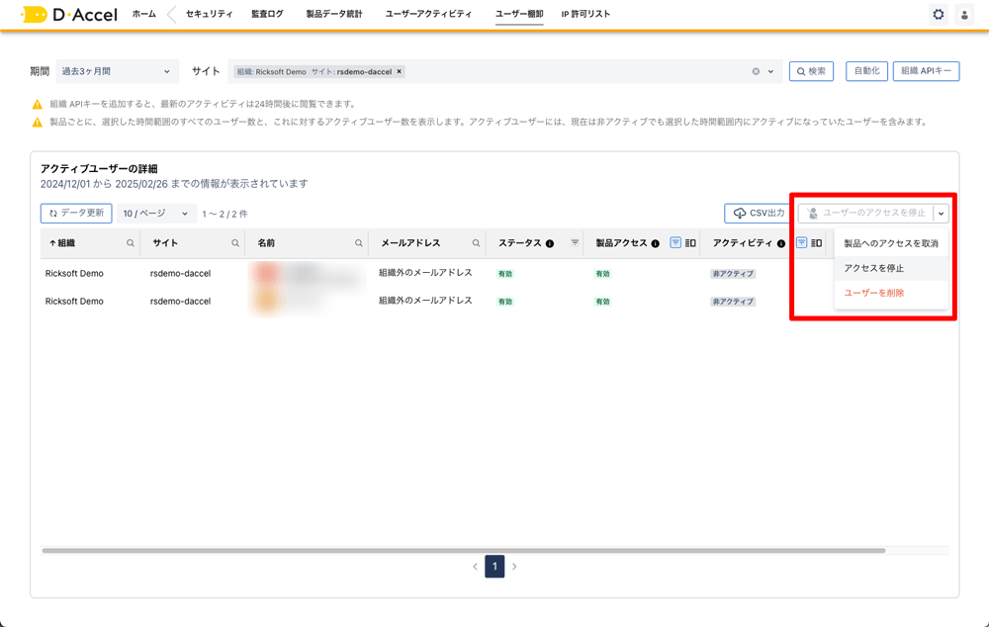Clear the site selection with the circled x icon
989x627 pixels.
(x=756, y=71)
